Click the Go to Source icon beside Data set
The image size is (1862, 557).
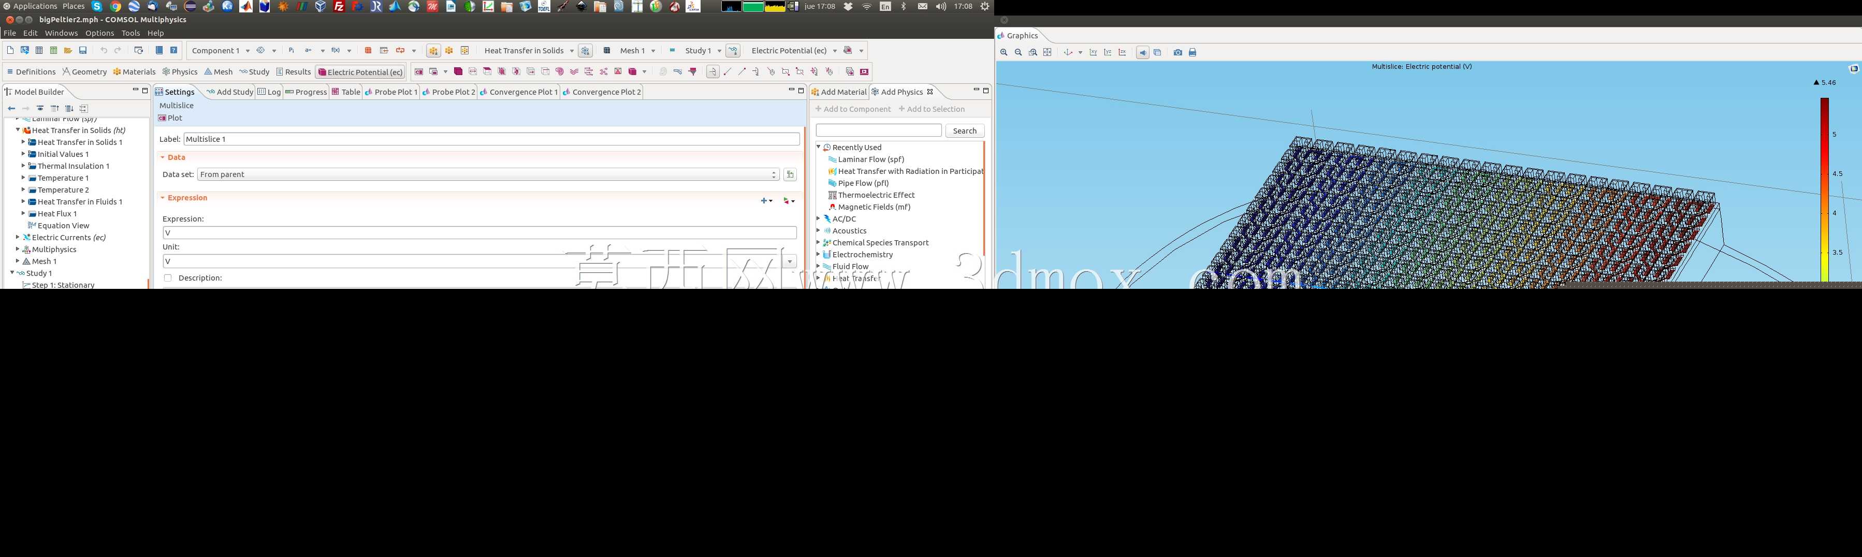pos(790,175)
